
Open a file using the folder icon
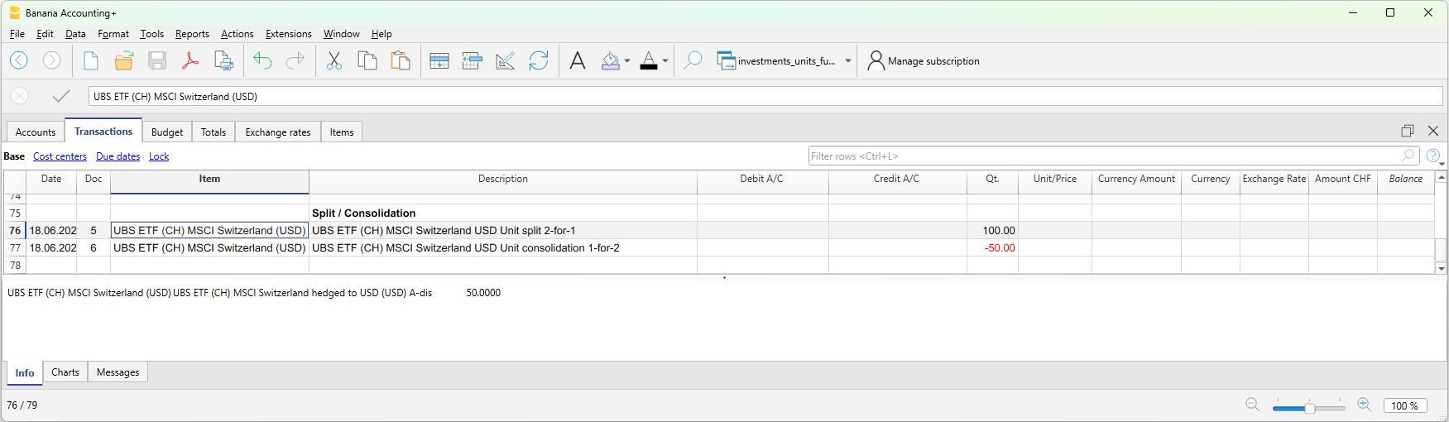tap(124, 60)
